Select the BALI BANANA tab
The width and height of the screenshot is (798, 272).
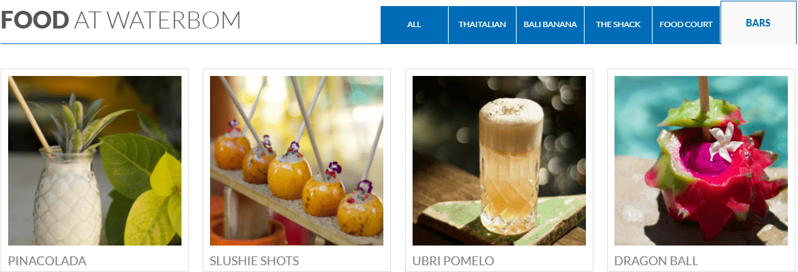[x=550, y=24]
